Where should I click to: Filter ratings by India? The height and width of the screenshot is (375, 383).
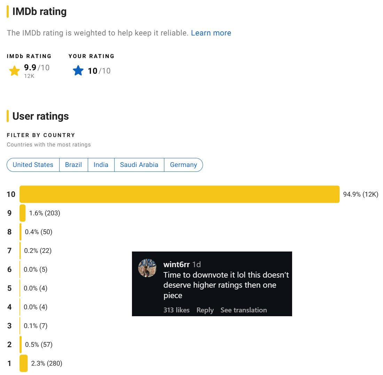coord(101,165)
